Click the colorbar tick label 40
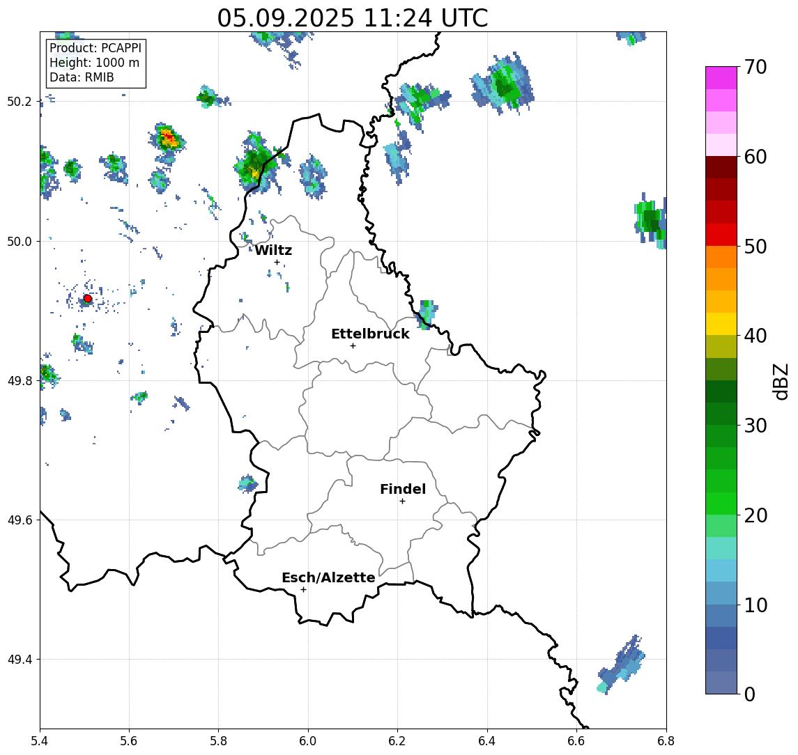This screenshot has height=755, width=798. pos(755,336)
